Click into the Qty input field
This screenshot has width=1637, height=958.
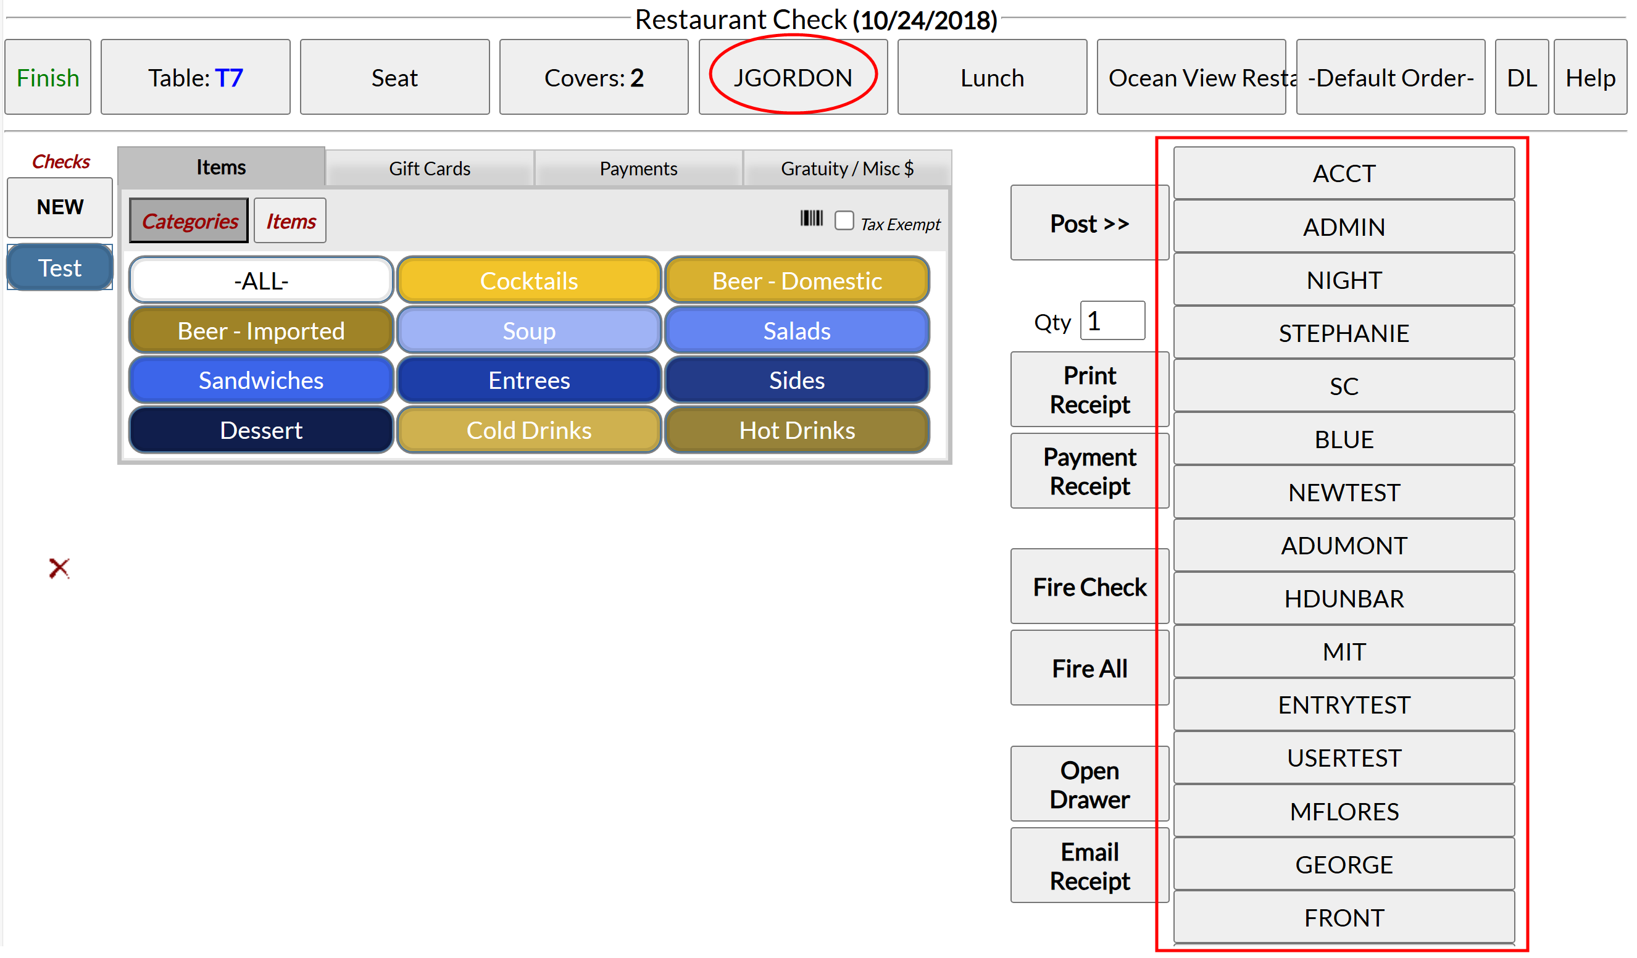pyautogui.click(x=1112, y=321)
